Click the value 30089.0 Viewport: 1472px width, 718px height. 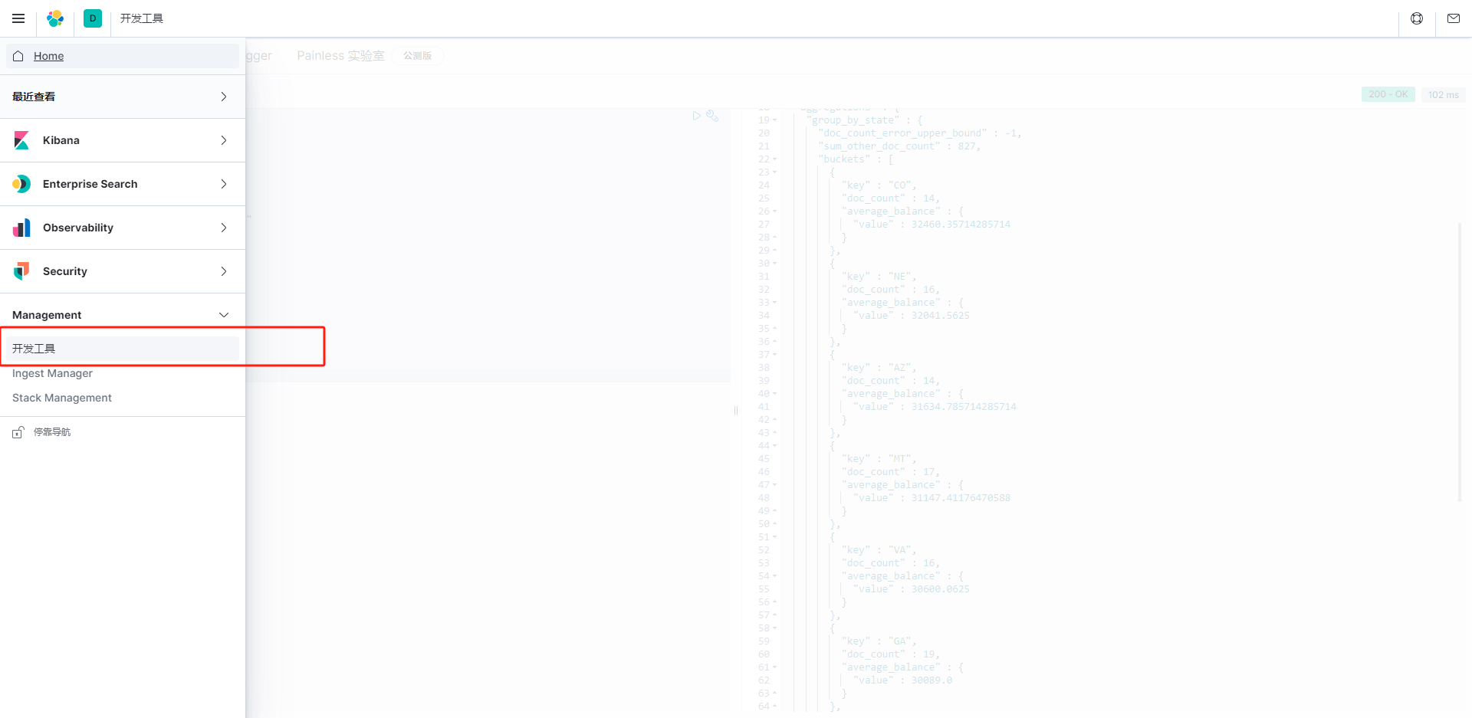coord(932,680)
